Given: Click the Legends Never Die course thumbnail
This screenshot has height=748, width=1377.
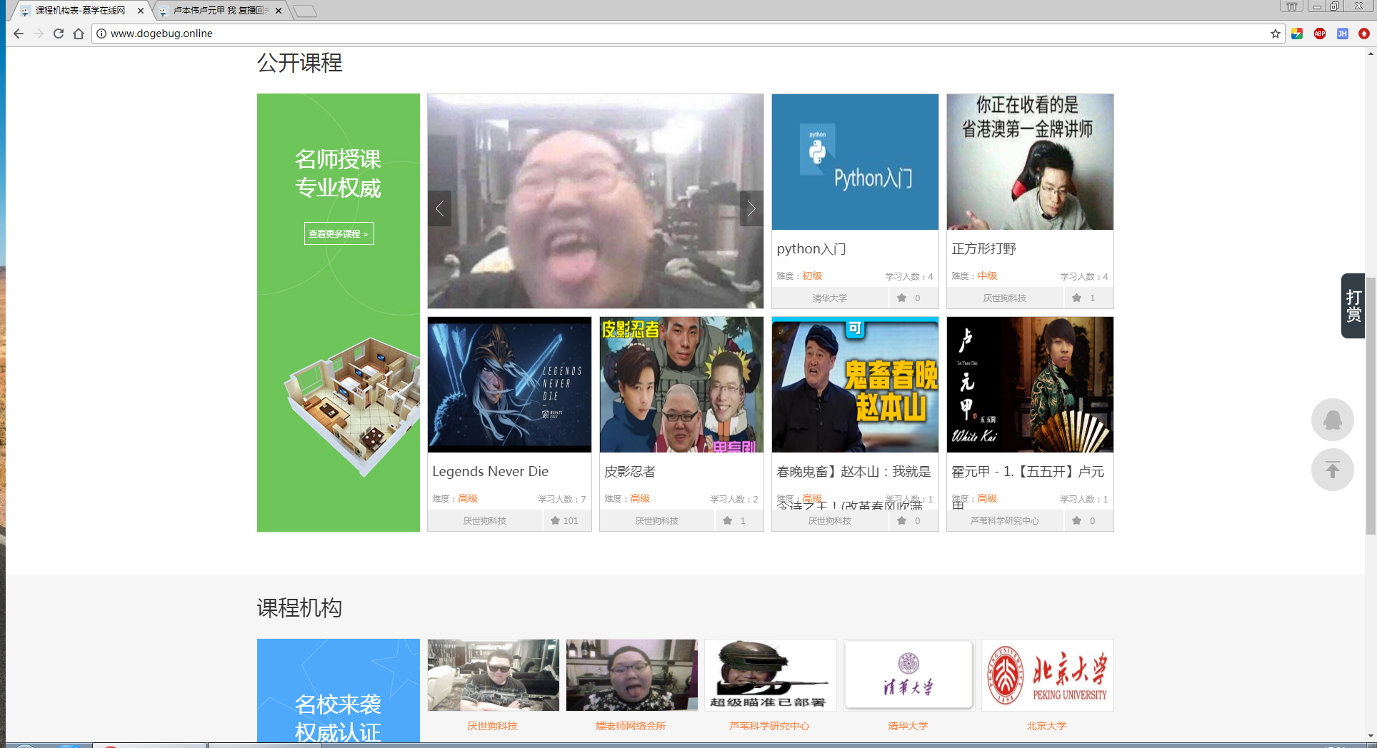Looking at the screenshot, I should coord(509,385).
